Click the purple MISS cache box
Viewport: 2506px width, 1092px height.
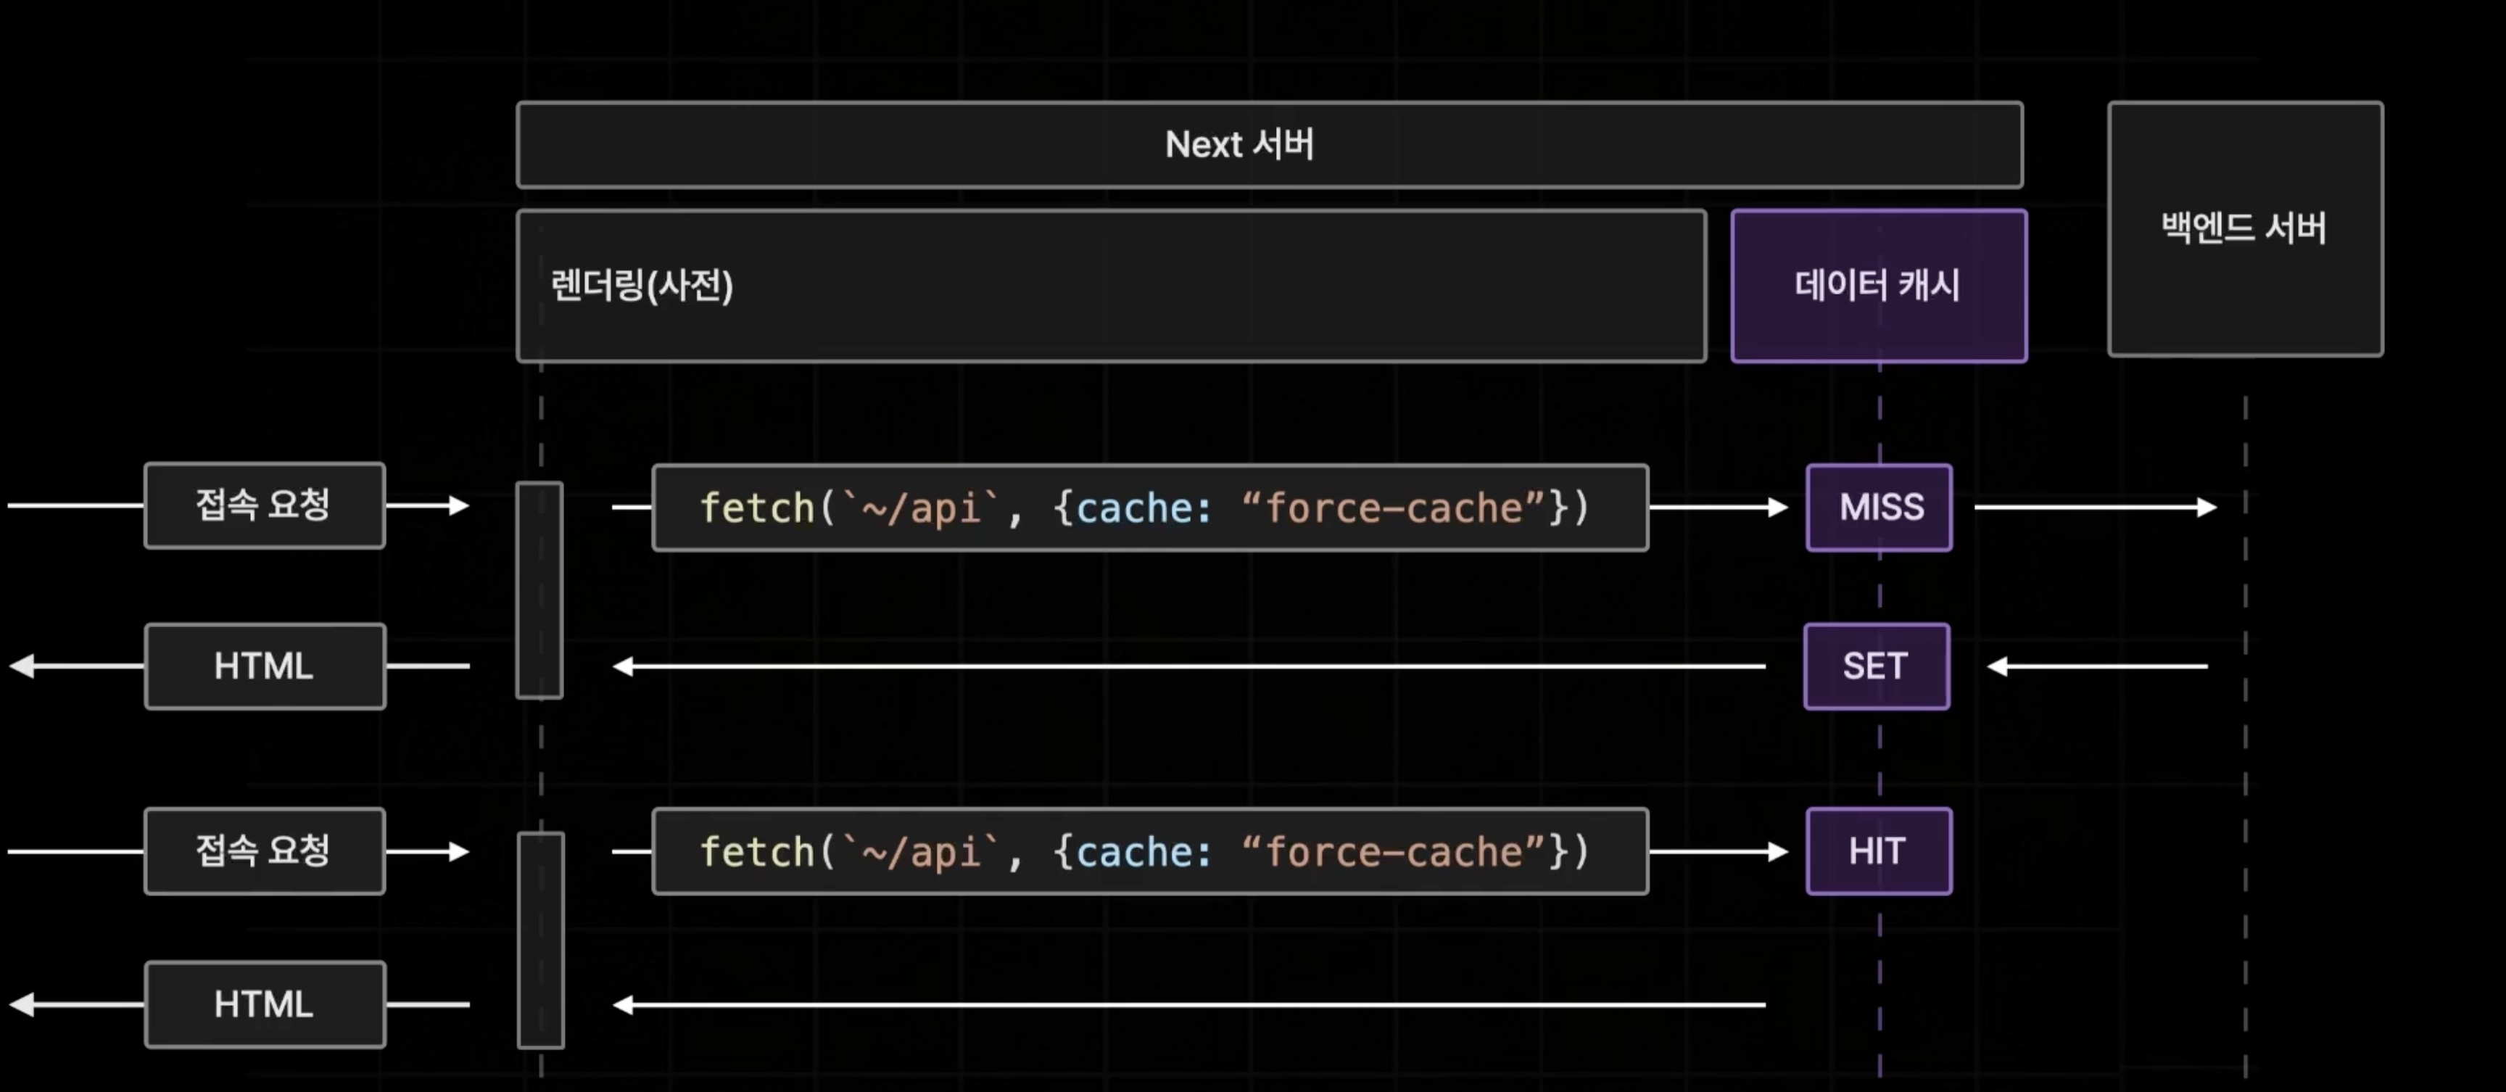(1879, 508)
